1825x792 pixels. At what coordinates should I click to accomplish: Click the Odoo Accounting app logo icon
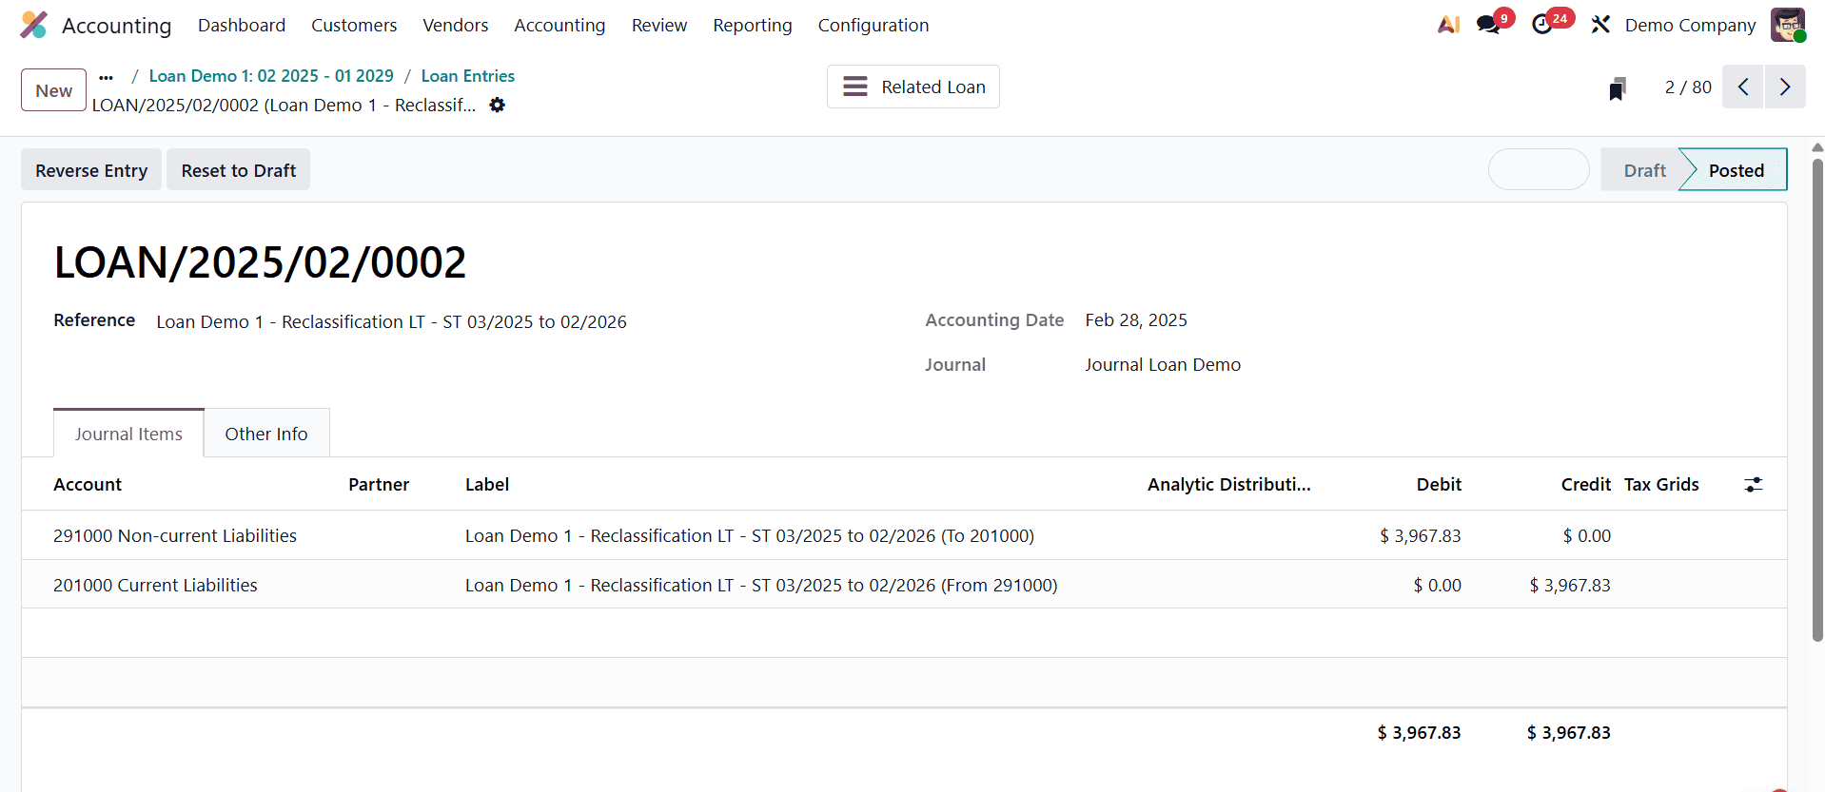click(x=34, y=25)
